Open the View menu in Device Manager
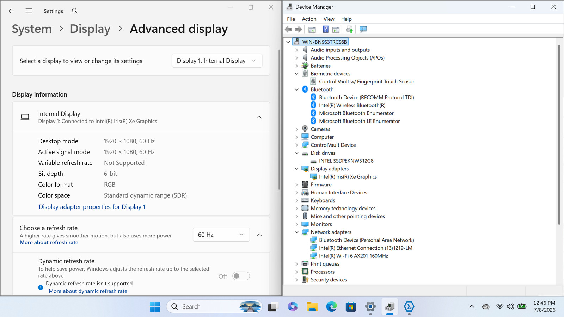The height and width of the screenshot is (317, 564). 329,19
